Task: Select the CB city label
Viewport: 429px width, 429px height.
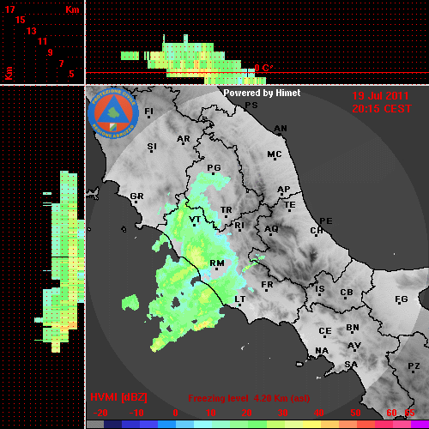Action: pos(347,293)
